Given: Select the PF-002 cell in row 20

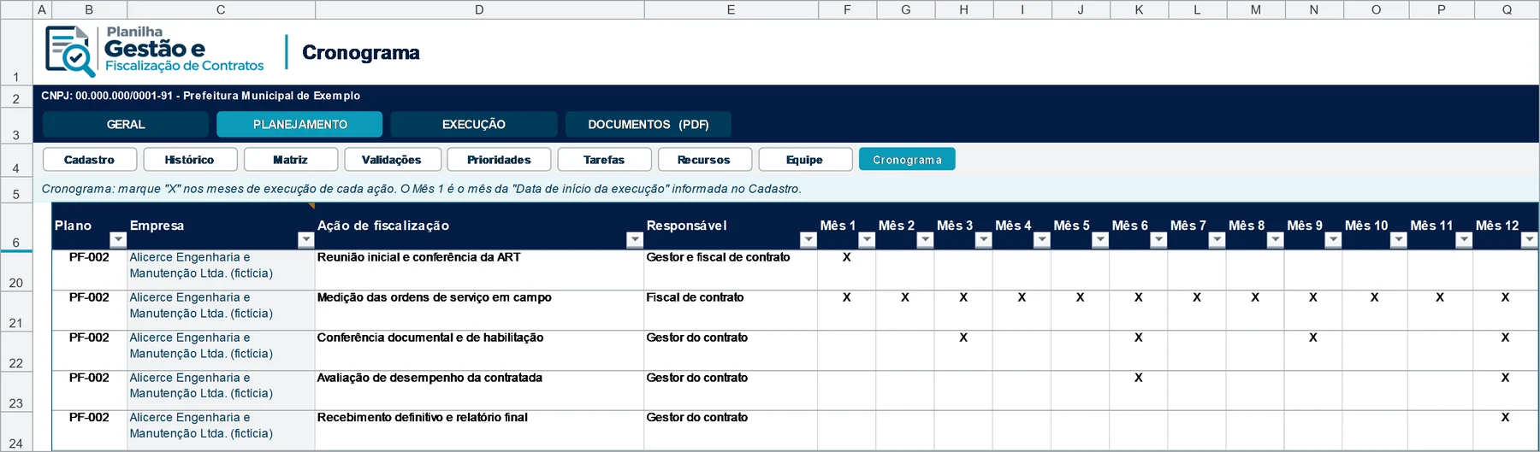Looking at the screenshot, I should click(x=89, y=270).
